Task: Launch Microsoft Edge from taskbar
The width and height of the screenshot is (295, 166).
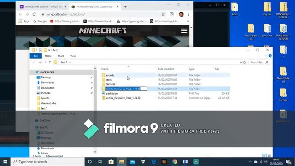Action: tap(153, 162)
